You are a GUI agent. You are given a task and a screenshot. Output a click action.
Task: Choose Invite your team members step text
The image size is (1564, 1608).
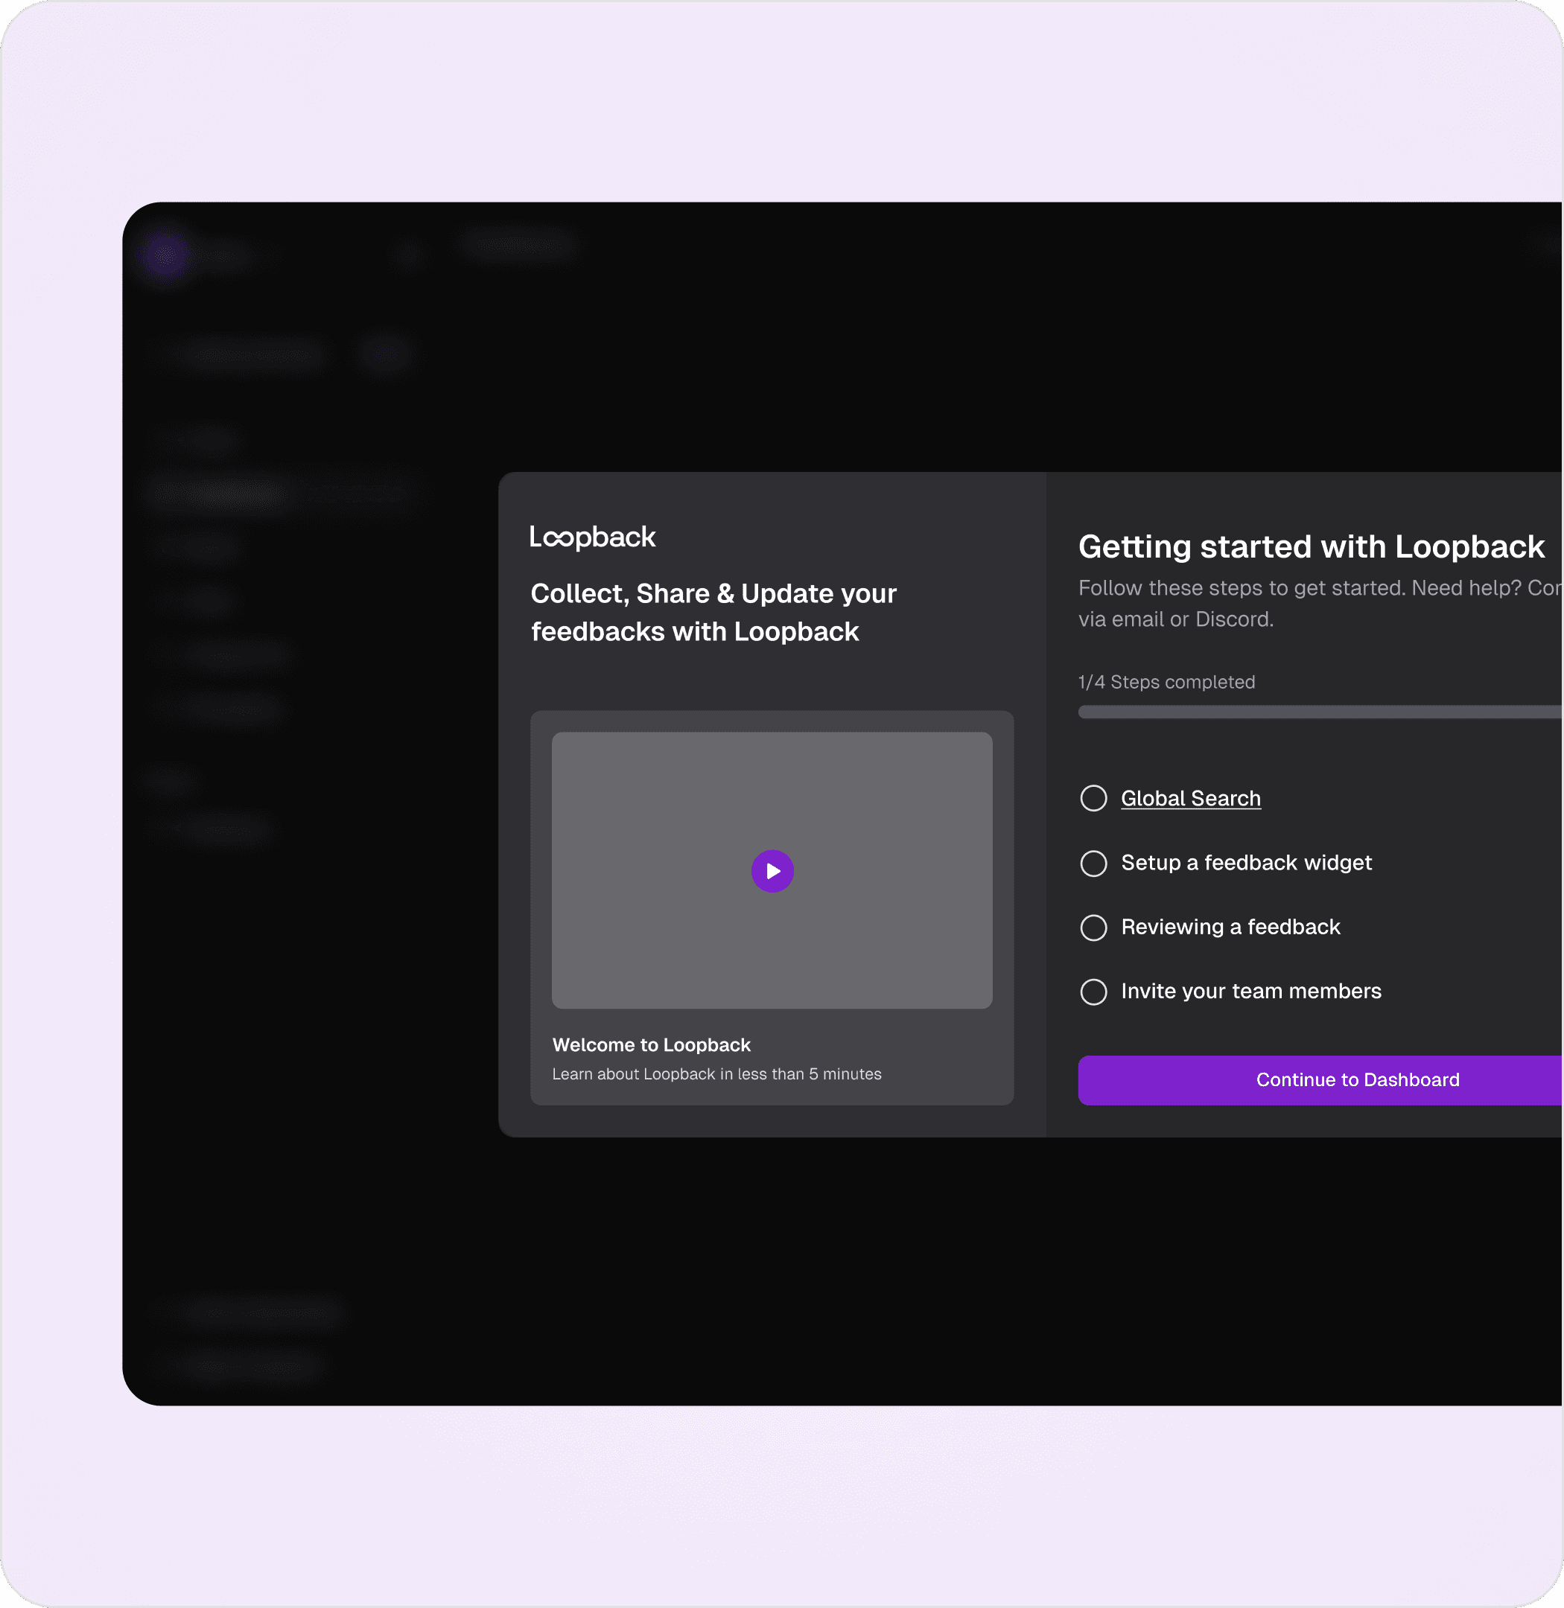pos(1251,992)
